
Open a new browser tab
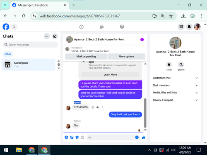(x=74, y=5)
